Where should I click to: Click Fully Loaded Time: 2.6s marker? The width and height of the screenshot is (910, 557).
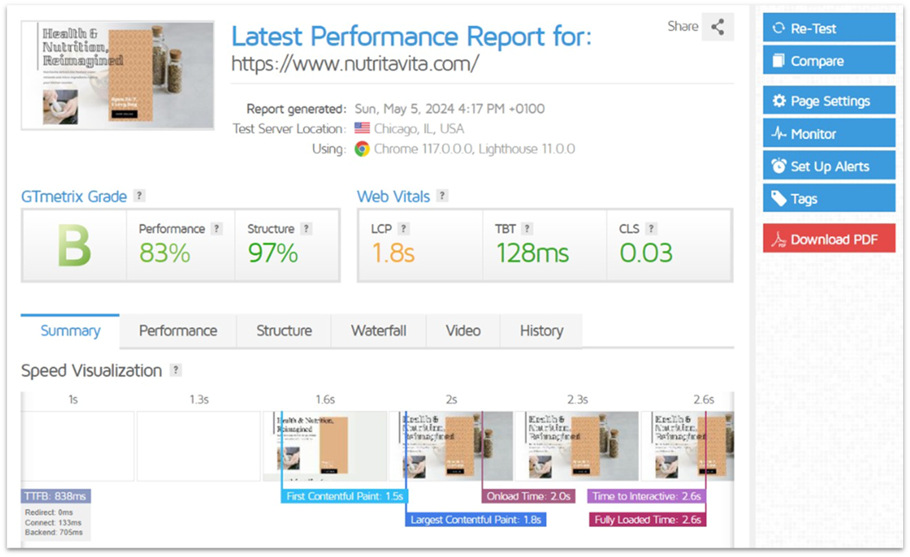[x=648, y=520]
